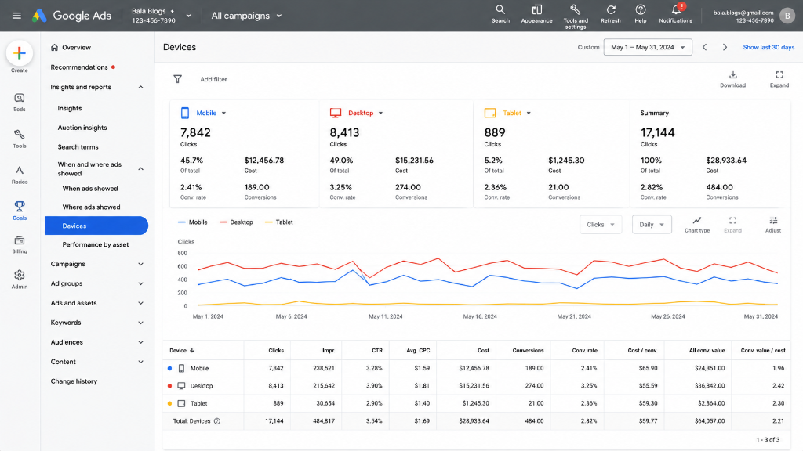The width and height of the screenshot is (803, 451).
Task: Click the Google Ads logo
Action: coord(71,16)
